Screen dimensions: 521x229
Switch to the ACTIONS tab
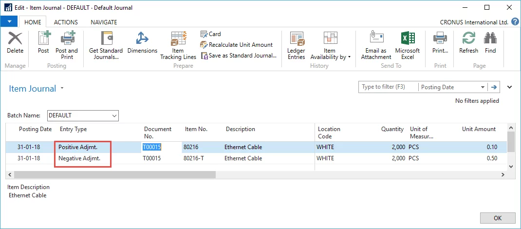point(65,22)
